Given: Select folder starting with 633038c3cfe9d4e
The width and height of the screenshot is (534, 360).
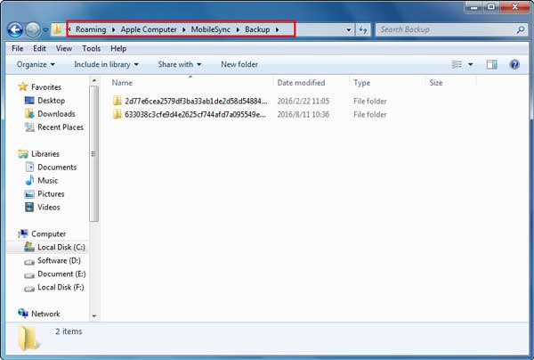Looking at the screenshot, I should pyautogui.click(x=195, y=115).
